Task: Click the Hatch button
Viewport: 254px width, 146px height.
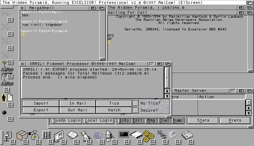Action: pyautogui.click(x=114, y=110)
